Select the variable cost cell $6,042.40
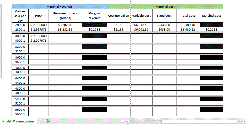246x124 pixels. [141, 25]
